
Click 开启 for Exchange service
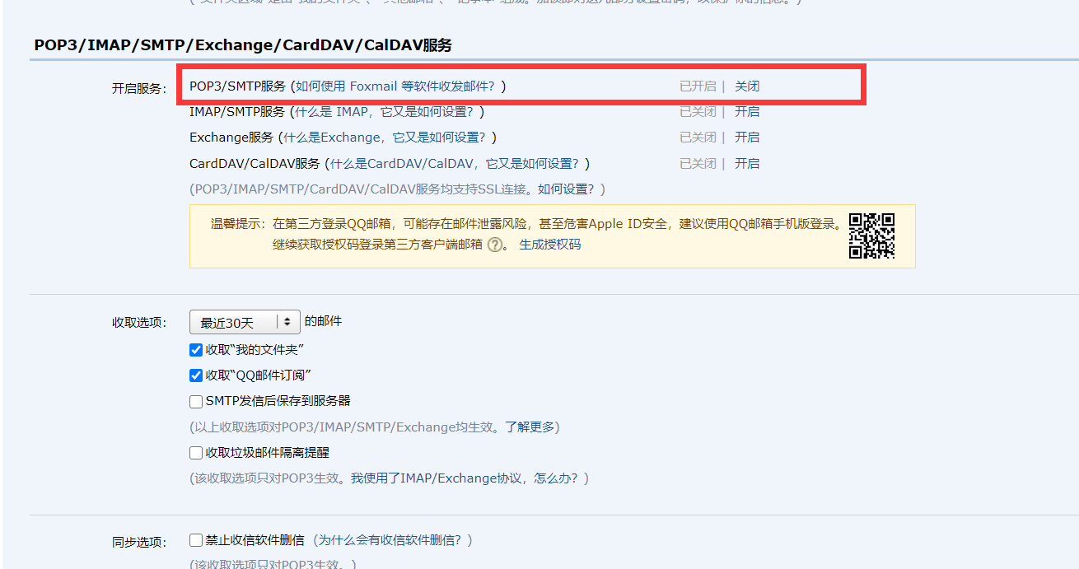coord(747,138)
